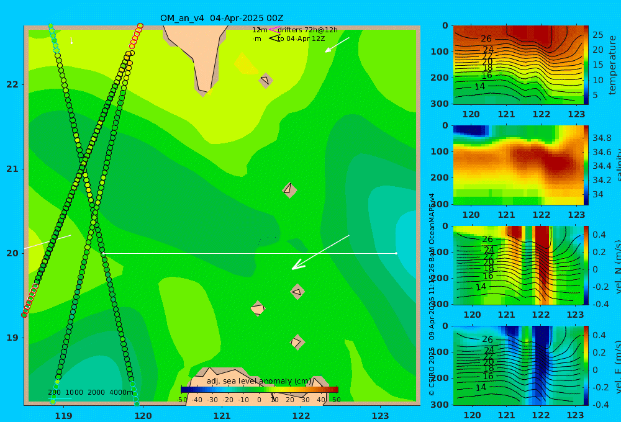621x422 pixels.
Task: Click the 26 contour label in the vel. N panel
Action: [487, 239]
